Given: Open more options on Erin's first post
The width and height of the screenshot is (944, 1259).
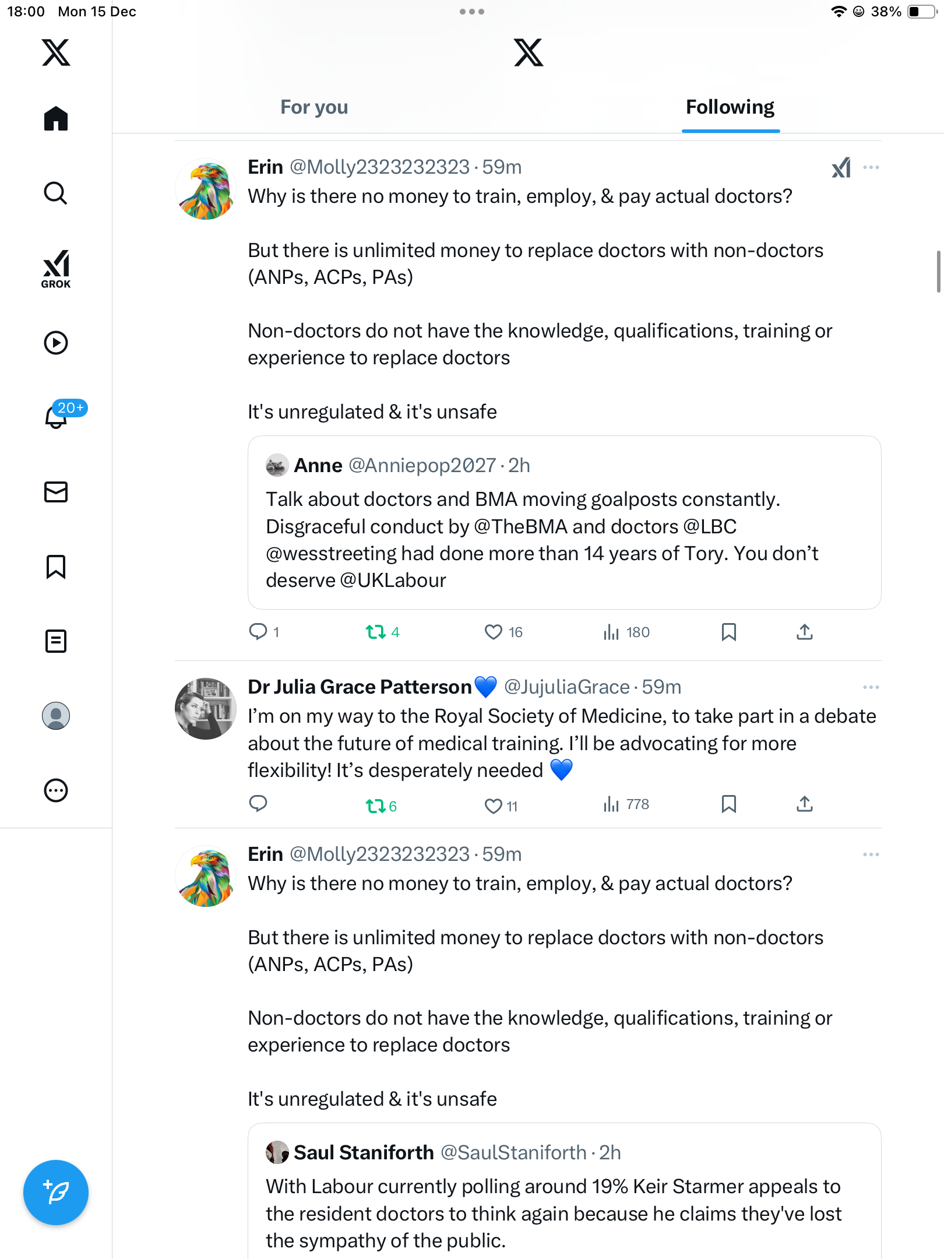Looking at the screenshot, I should point(871,167).
